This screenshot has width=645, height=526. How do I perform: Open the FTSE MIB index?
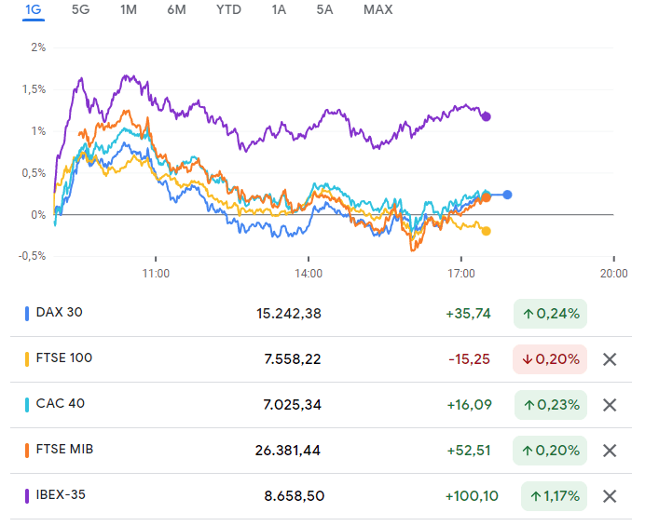(64, 449)
